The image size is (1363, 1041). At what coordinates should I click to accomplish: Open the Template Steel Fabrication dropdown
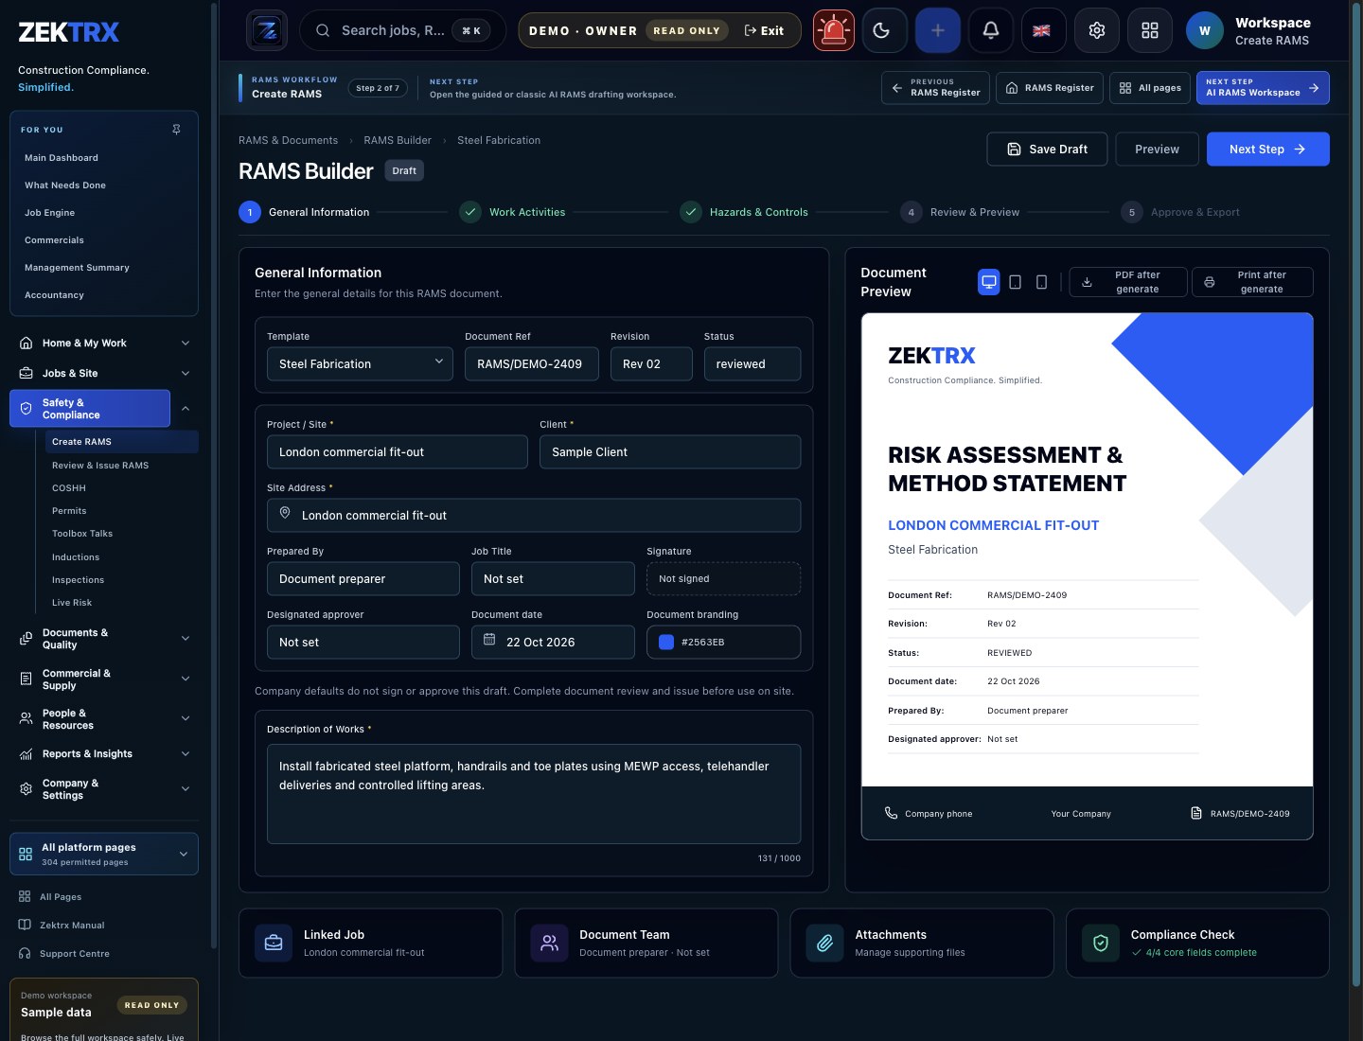pyautogui.click(x=360, y=363)
